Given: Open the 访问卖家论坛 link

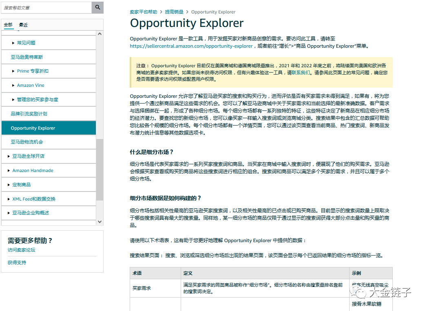Looking at the screenshot, I should pos(21,250).
